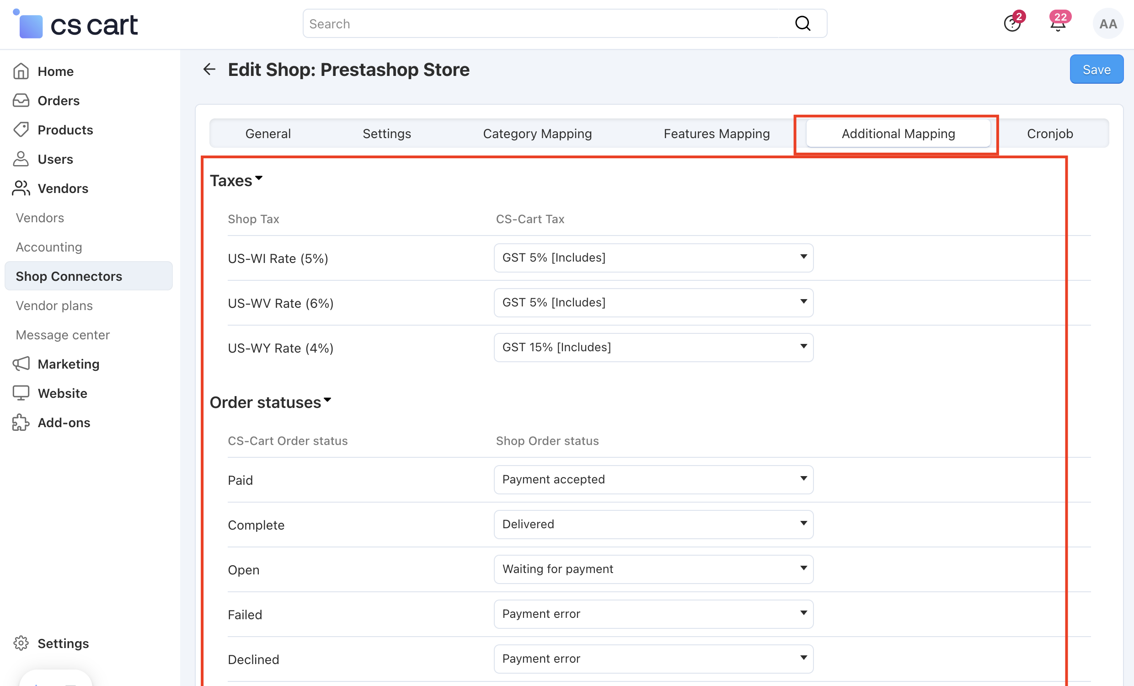Click the Vendors people icon

point(21,188)
